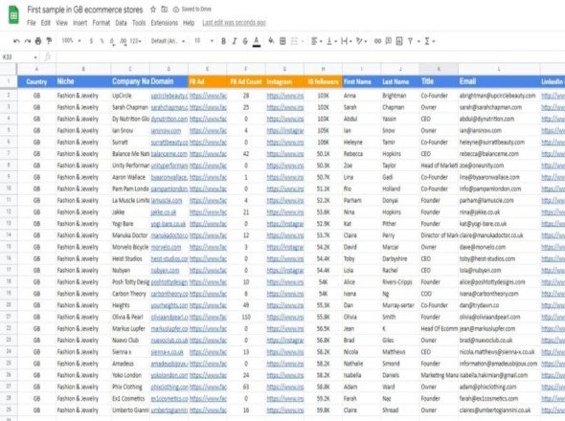
Task: Open vertical align options
Action: [x=331, y=41]
